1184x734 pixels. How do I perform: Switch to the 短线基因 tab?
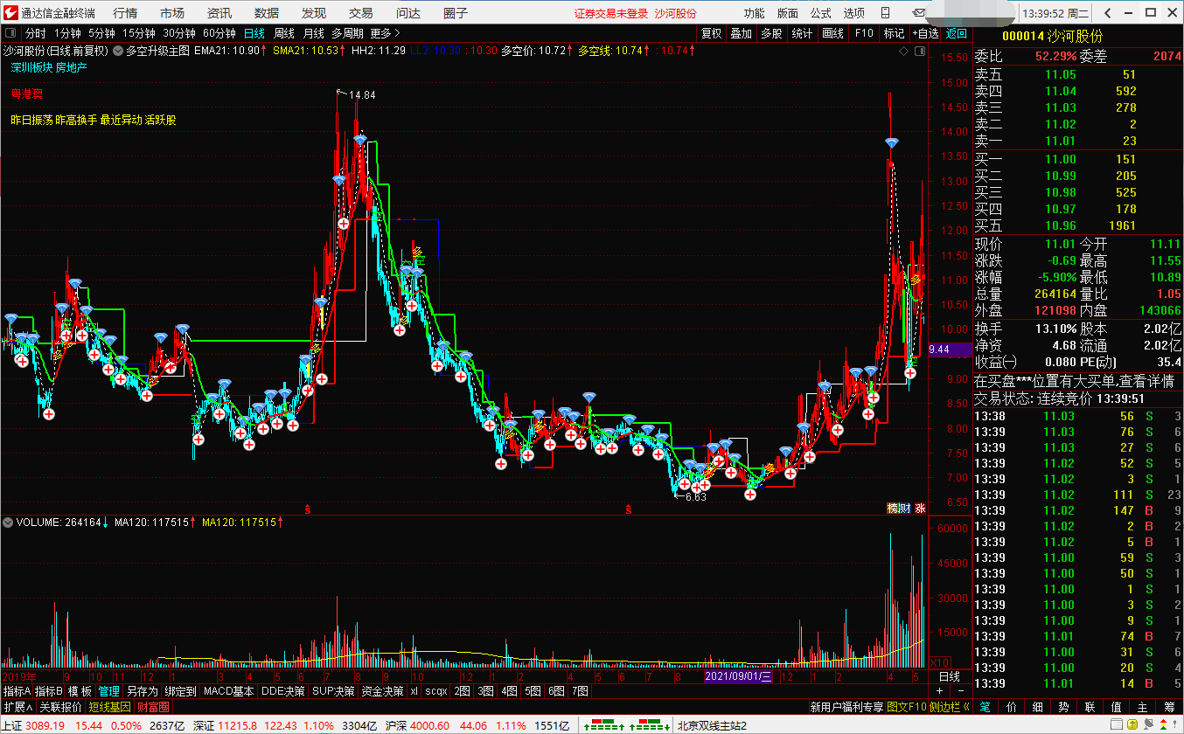[110, 706]
